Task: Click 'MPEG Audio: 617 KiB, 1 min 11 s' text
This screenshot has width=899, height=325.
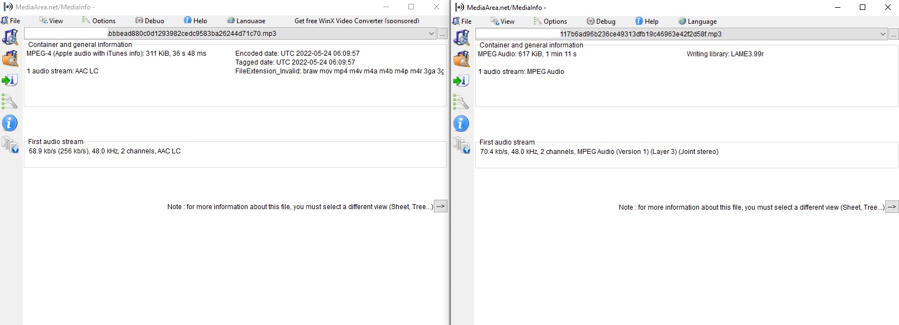Action: click(x=527, y=54)
